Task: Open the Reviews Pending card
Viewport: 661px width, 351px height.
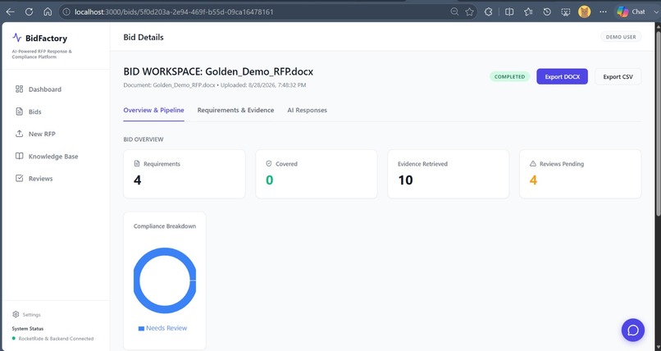Action: (581, 174)
